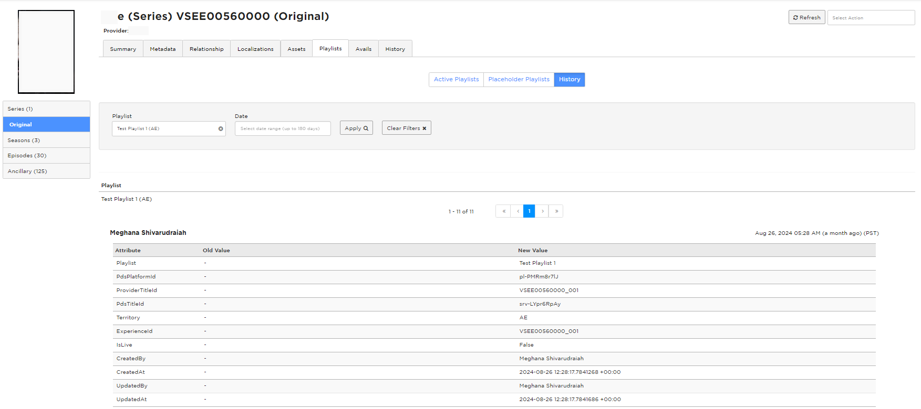Go to previous page arrow

click(x=518, y=211)
